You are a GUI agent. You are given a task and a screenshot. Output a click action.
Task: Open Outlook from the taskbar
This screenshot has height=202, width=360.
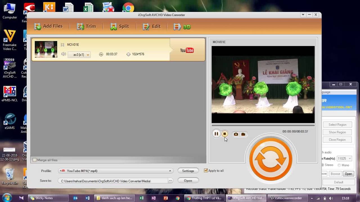click(75, 198)
